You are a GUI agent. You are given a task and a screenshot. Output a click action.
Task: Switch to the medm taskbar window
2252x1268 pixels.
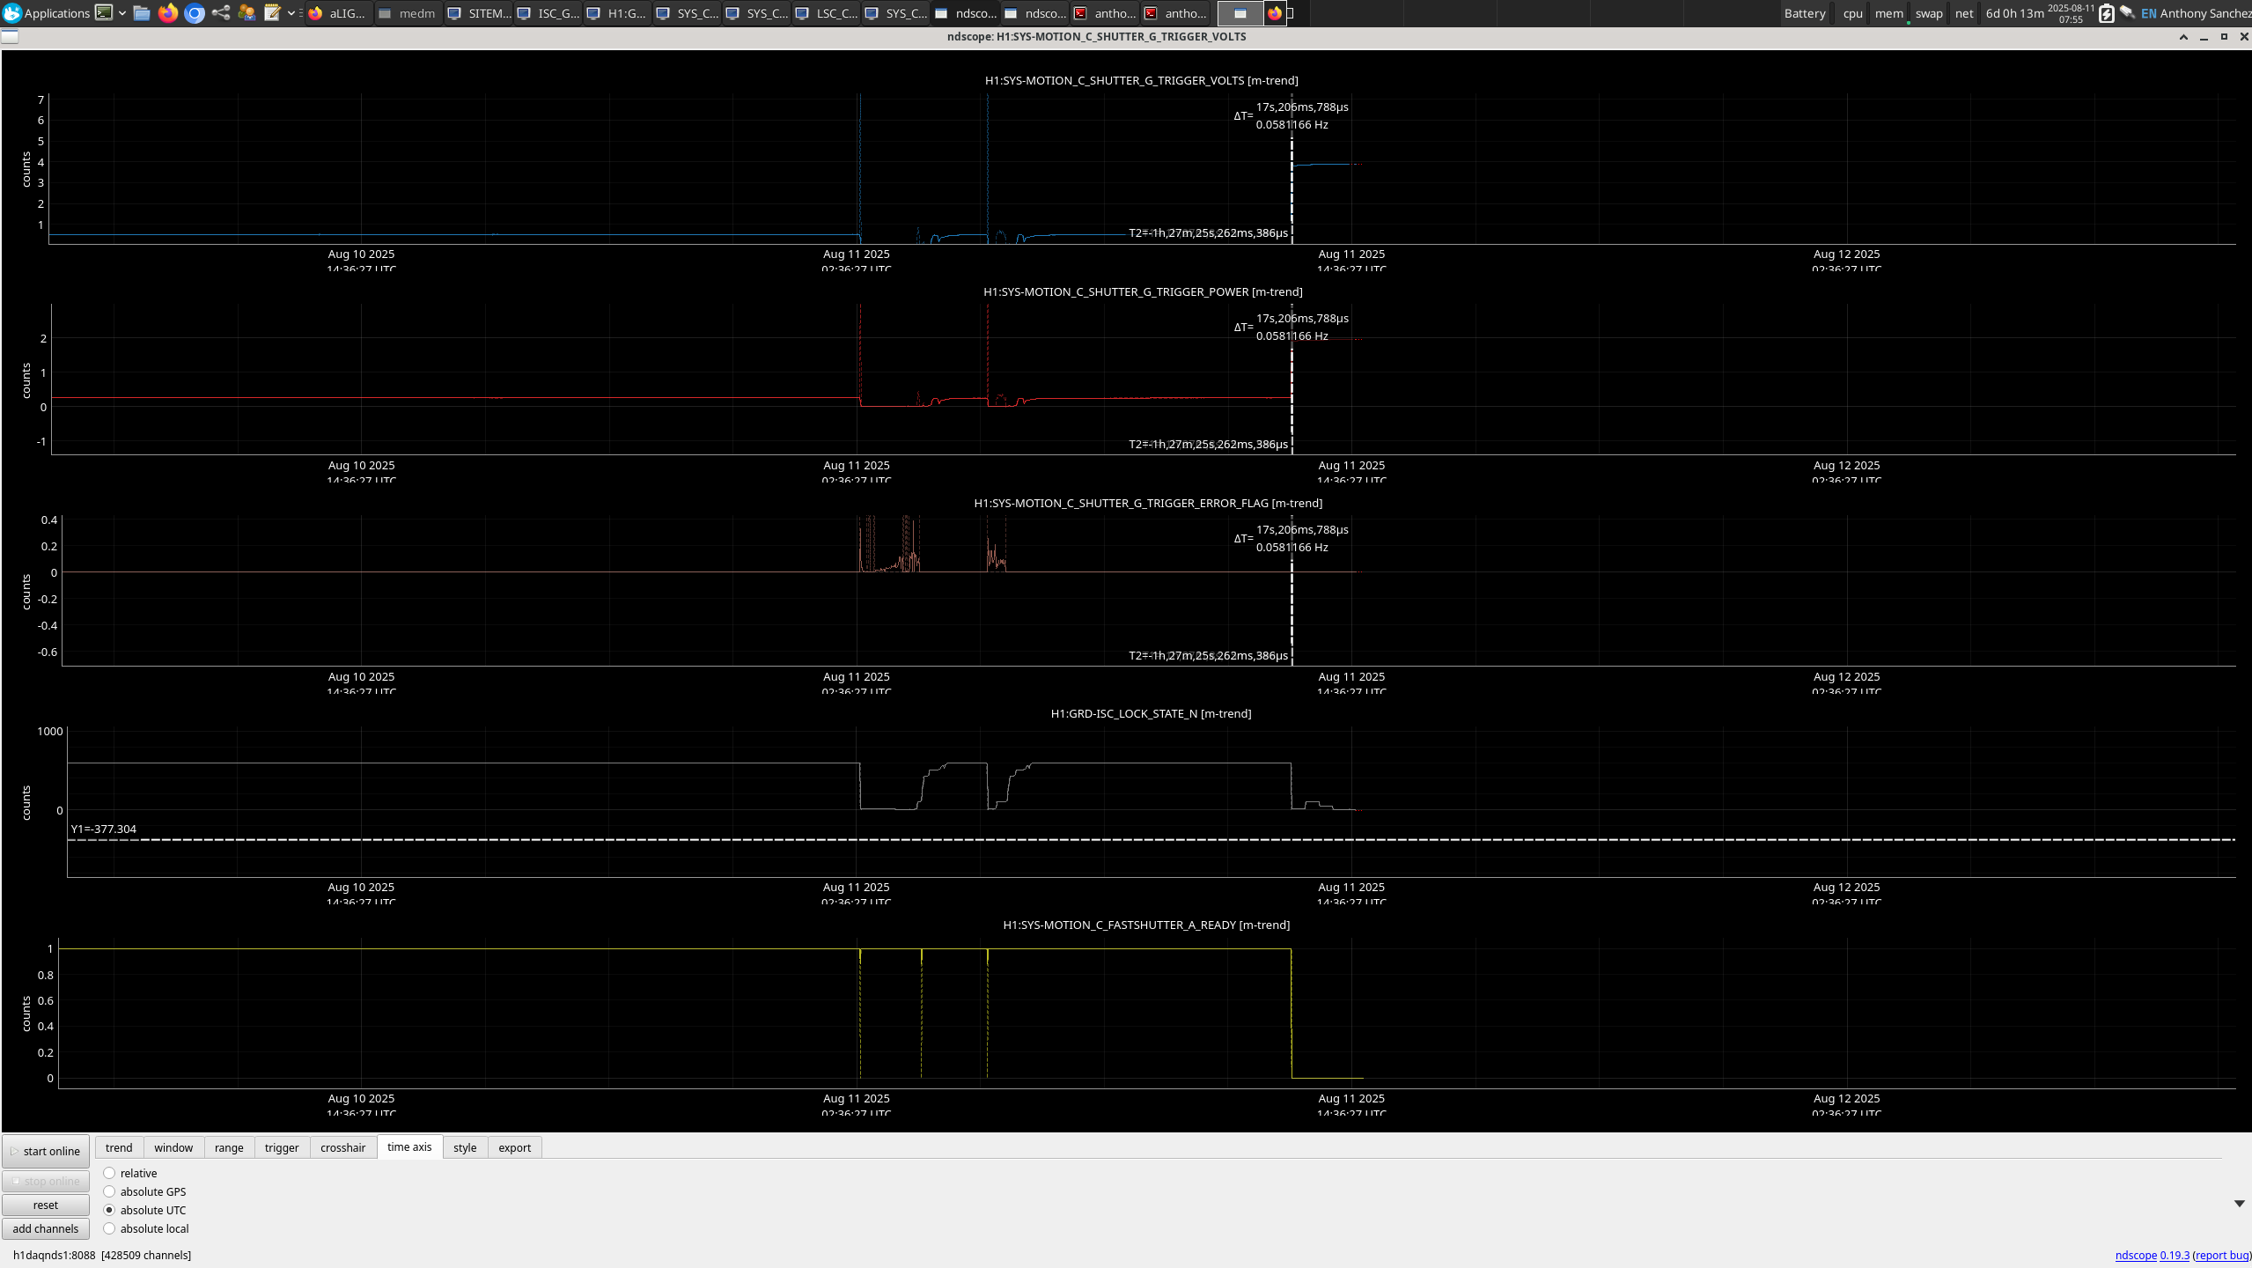point(408,13)
